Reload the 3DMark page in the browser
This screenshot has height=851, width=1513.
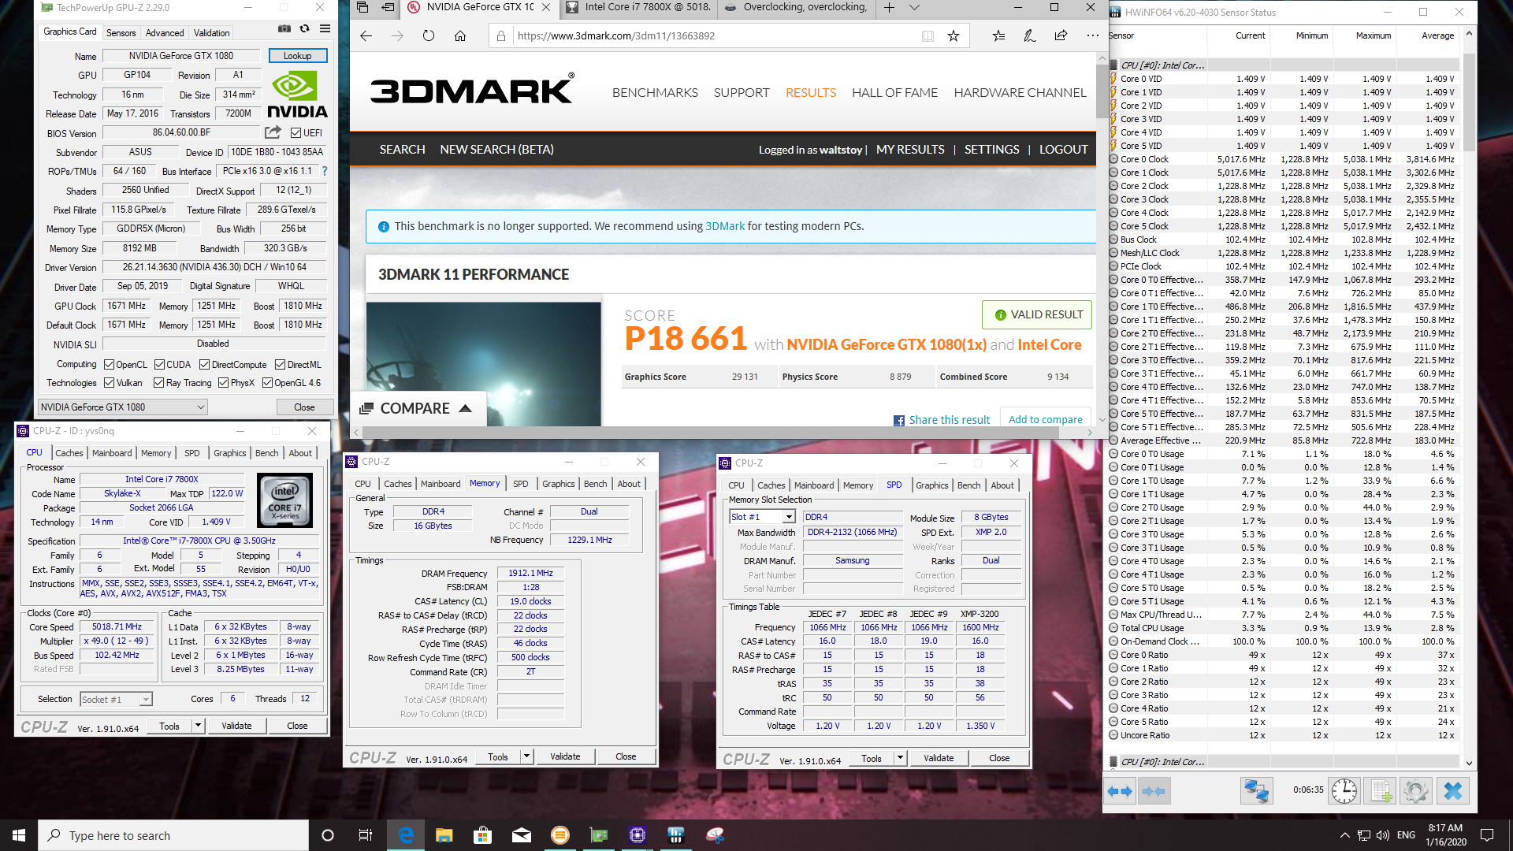tap(429, 36)
